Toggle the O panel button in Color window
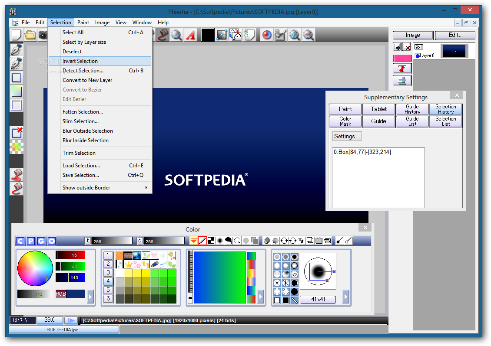 tap(52, 241)
